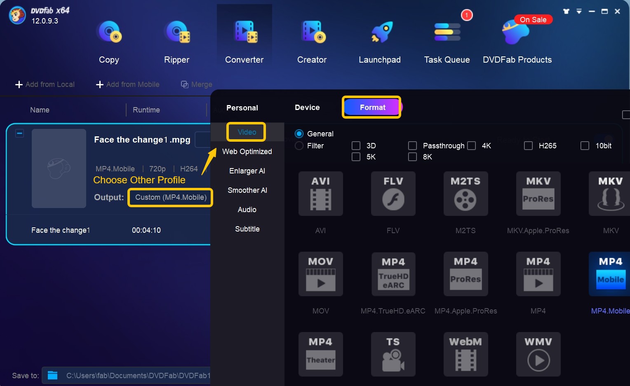The height and width of the screenshot is (386, 630).
Task: Click the On Sale badge
Action: 533,20
